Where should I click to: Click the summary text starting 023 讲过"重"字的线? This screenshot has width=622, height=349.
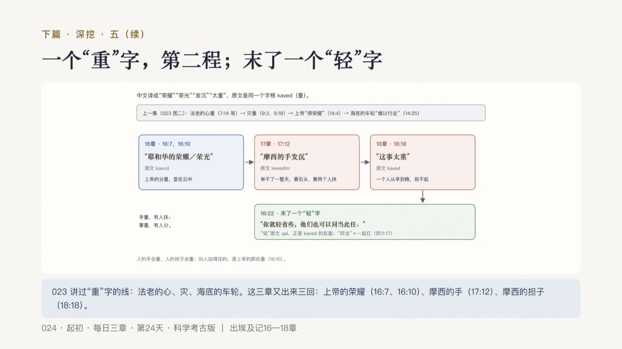pos(298,298)
